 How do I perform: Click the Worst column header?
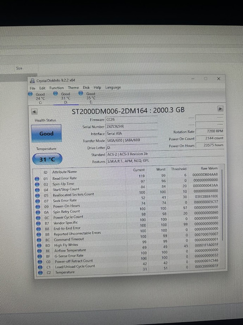pos(161,169)
